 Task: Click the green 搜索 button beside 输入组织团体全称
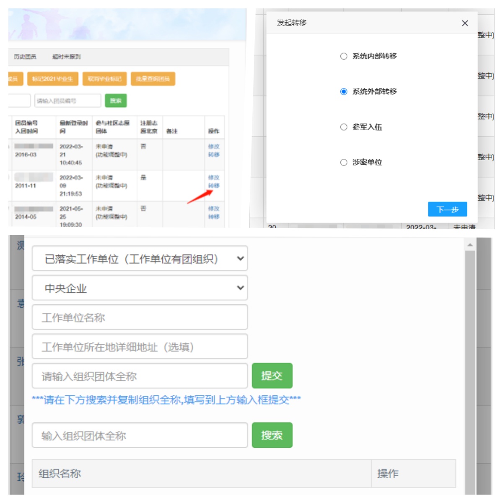coord(272,435)
